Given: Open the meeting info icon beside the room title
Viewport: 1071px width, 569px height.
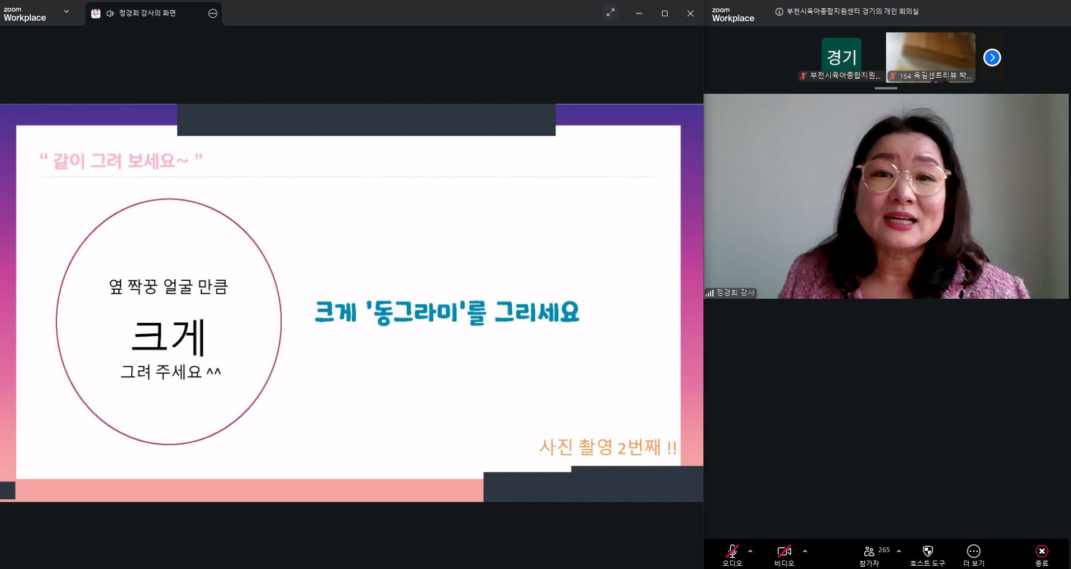Looking at the screenshot, I should pyautogui.click(x=779, y=12).
